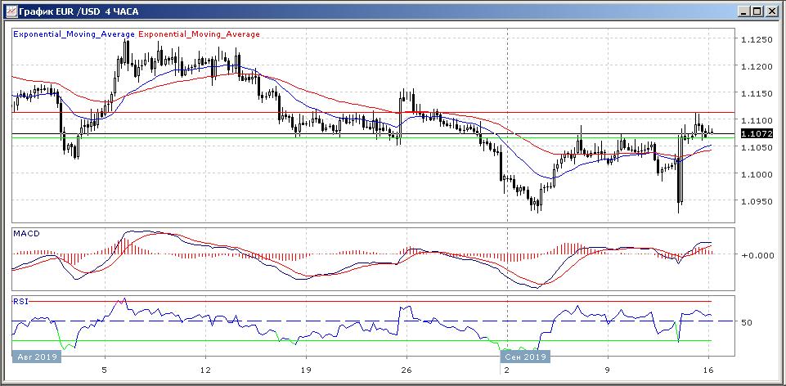Image resolution: width=786 pixels, height=386 pixels.
Task: Click the 'Сен 2019' month marker
Action: coord(523,357)
